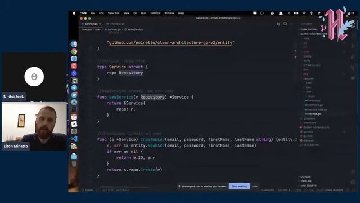Open the Terminal icon in dock
This screenshot has width=360, height=203.
(x=74, y=109)
